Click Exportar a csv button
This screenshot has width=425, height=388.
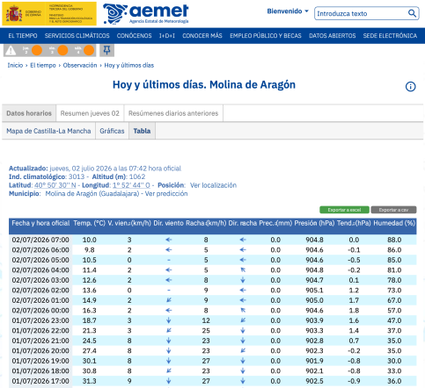[x=393, y=210]
